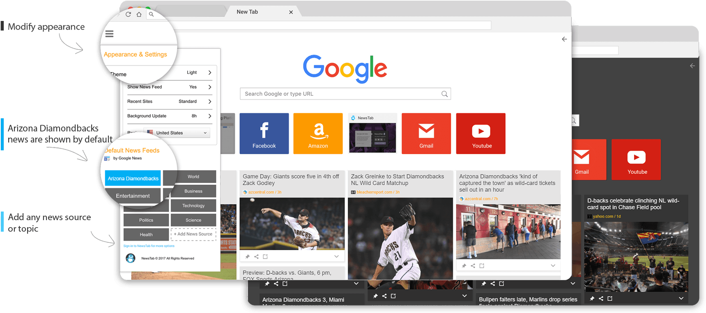Click the toolbar magnifier search icon

tap(151, 14)
